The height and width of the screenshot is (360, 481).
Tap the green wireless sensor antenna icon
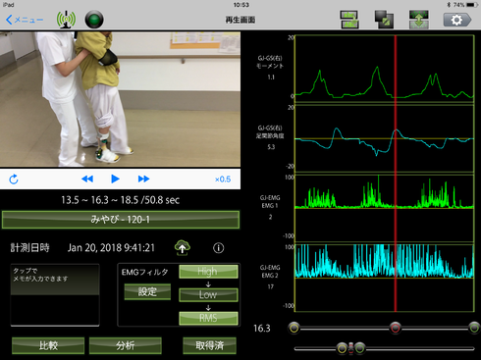point(66,20)
